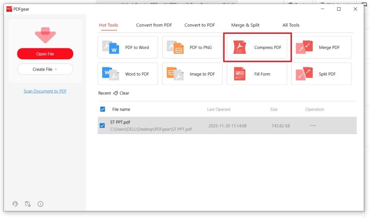
Task: Open the Image to PDF tool
Action: click(x=192, y=74)
